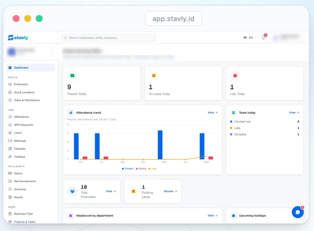Open View link in Team today card
The width and height of the screenshot is (314, 231).
[x=294, y=112]
